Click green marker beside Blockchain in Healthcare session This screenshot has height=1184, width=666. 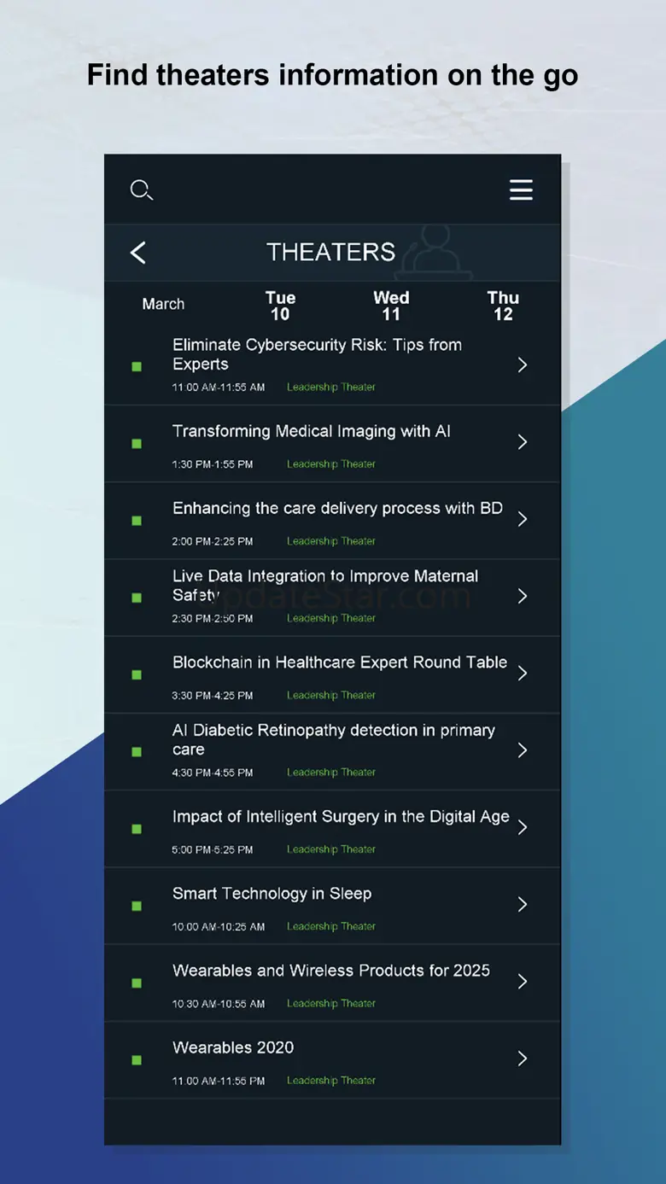coord(137,675)
